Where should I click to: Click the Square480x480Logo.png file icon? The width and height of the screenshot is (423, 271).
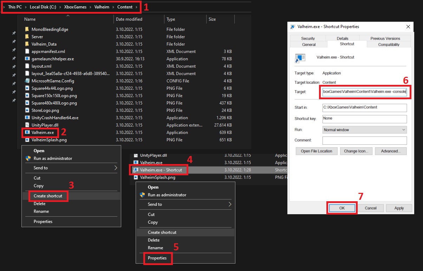pos(27,103)
